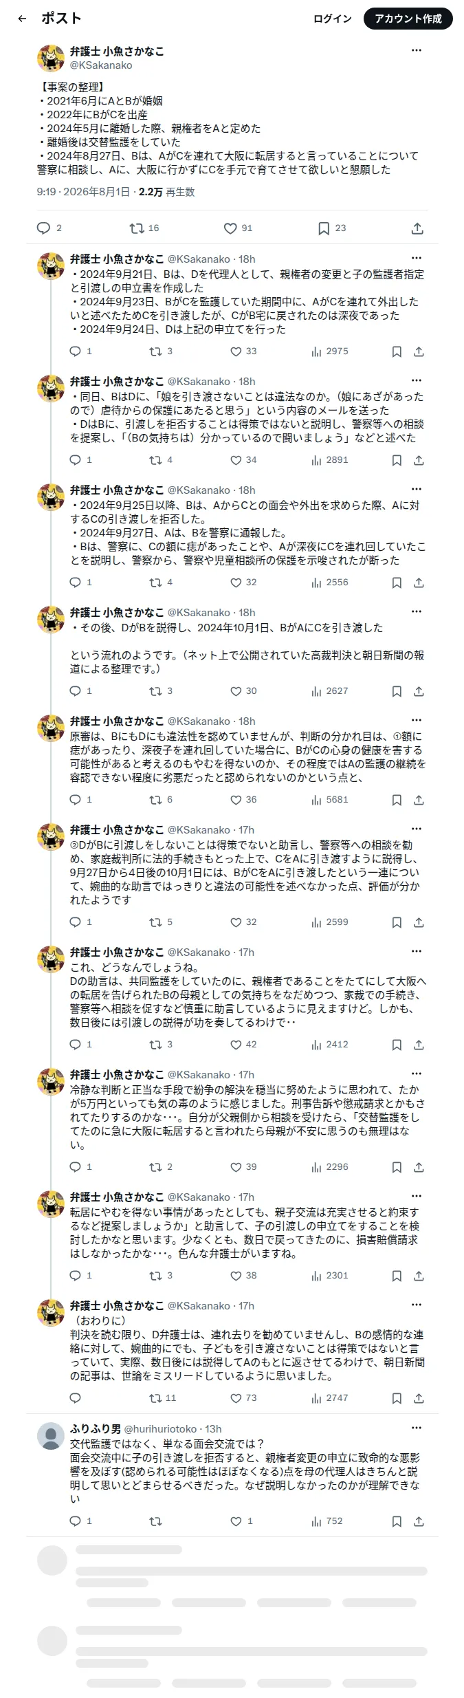
Task: Open more menu on the ふりふり男 reply
Action: [417, 1428]
